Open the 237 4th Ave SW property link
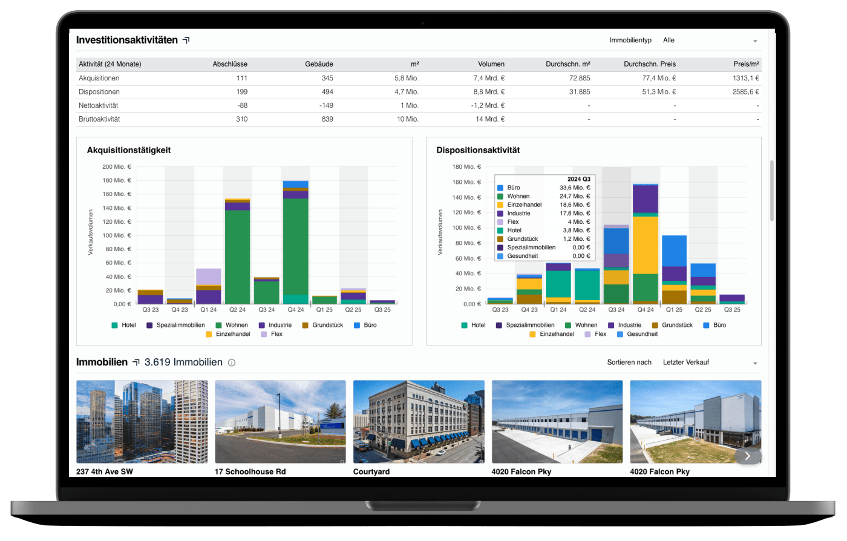The image size is (847, 541). [105, 471]
